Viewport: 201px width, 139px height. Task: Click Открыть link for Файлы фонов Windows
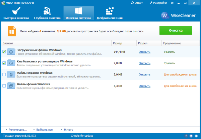(144, 86)
